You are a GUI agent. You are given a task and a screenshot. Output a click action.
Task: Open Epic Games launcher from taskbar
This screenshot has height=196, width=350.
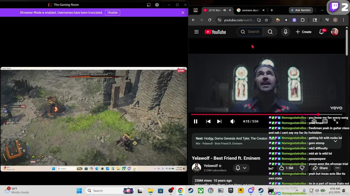(231, 191)
